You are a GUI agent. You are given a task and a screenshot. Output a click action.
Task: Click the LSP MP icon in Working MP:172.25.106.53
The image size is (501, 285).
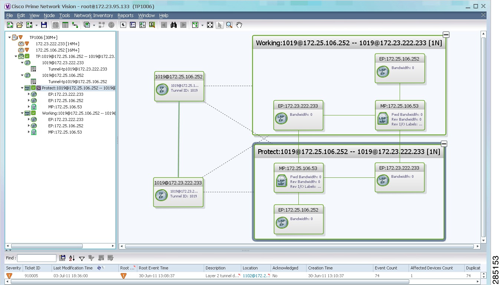(383, 118)
